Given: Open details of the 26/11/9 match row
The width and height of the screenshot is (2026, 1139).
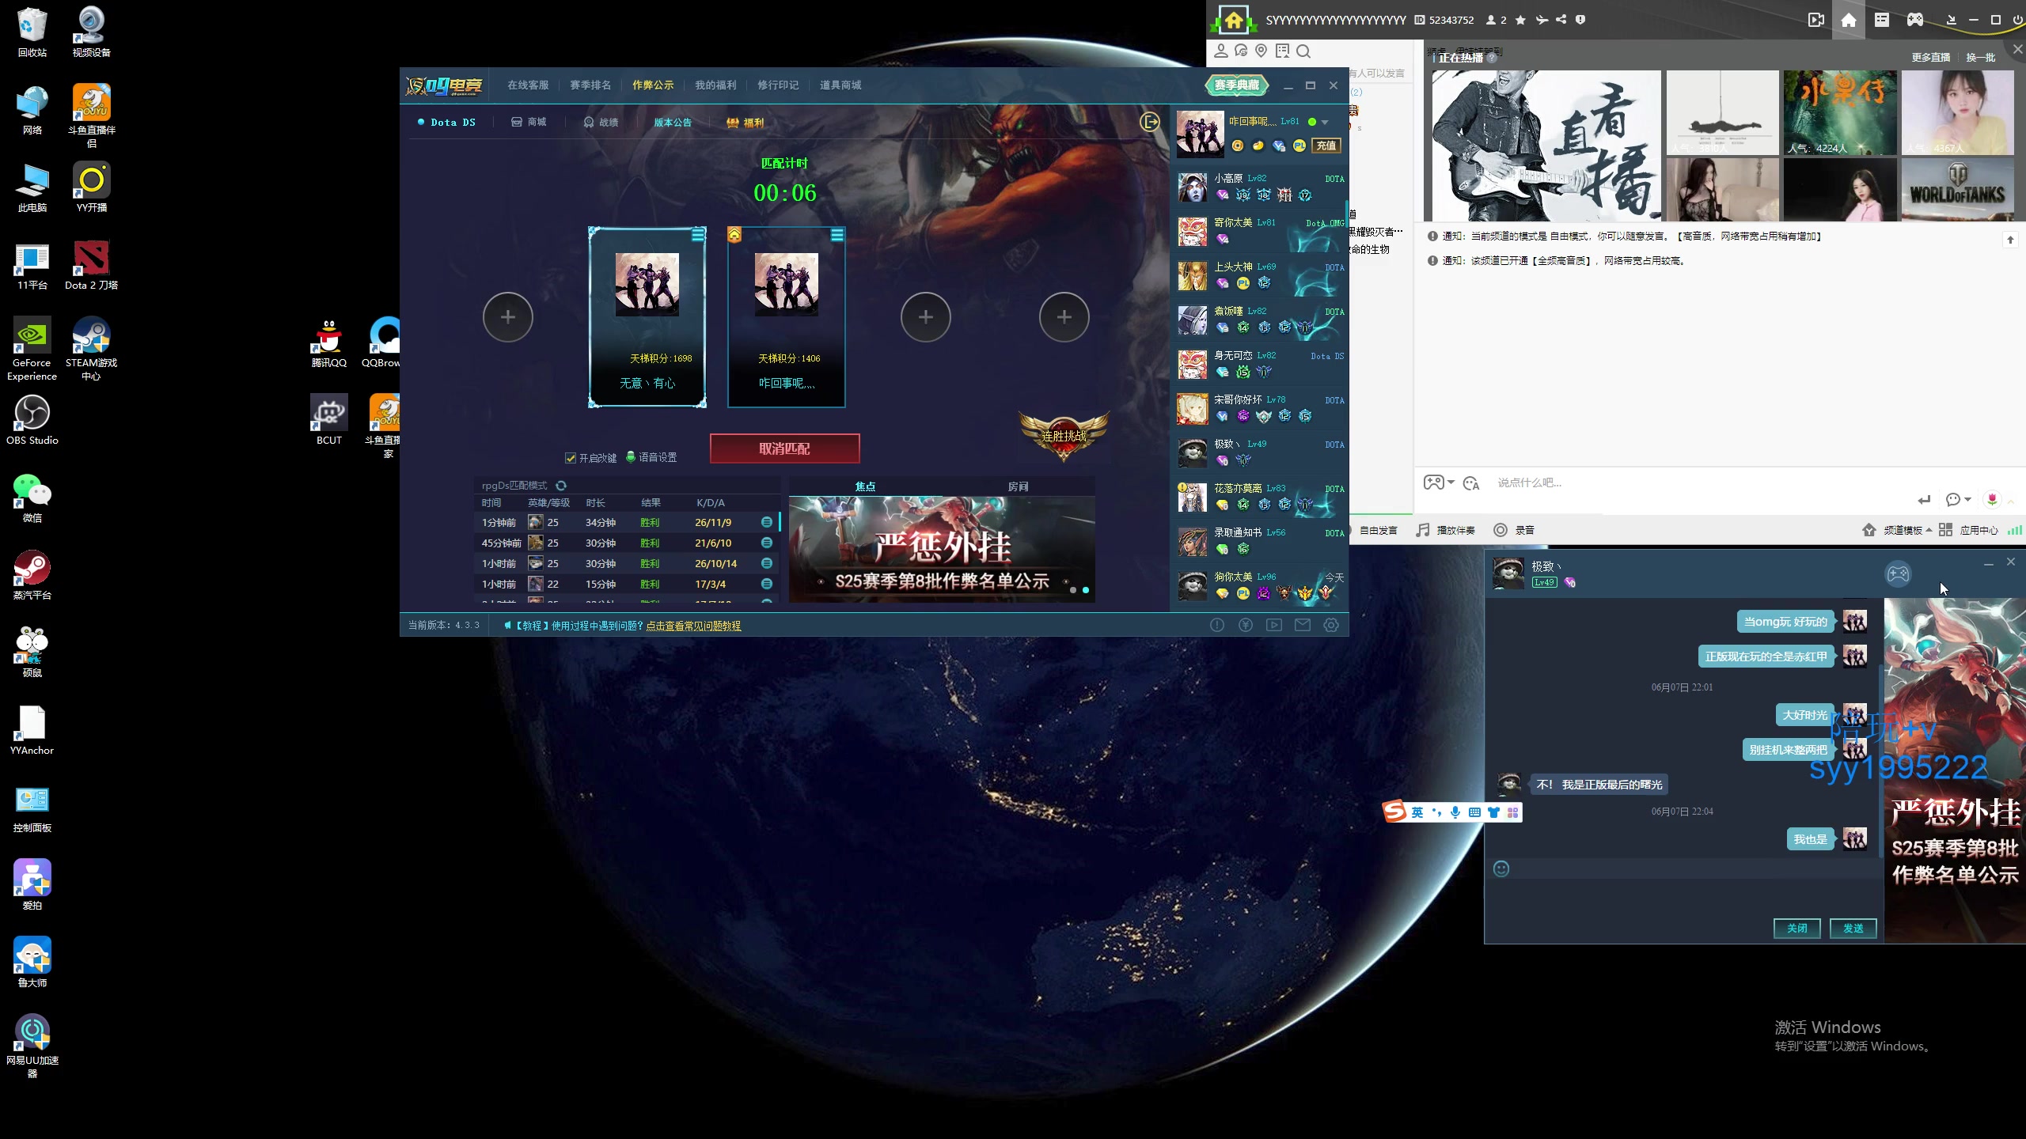Looking at the screenshot, I should [766, 522].
